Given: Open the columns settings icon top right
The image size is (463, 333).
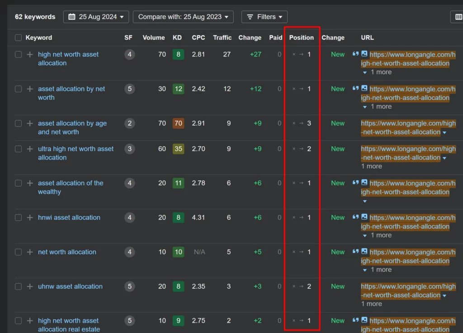Looking at the screenshot, I should click(x=458, y=17).
